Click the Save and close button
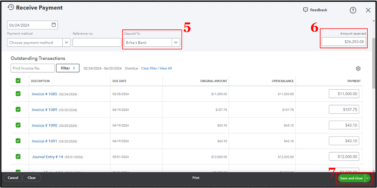Viewport: 377px width, 188px height. [x=351, y=178]
